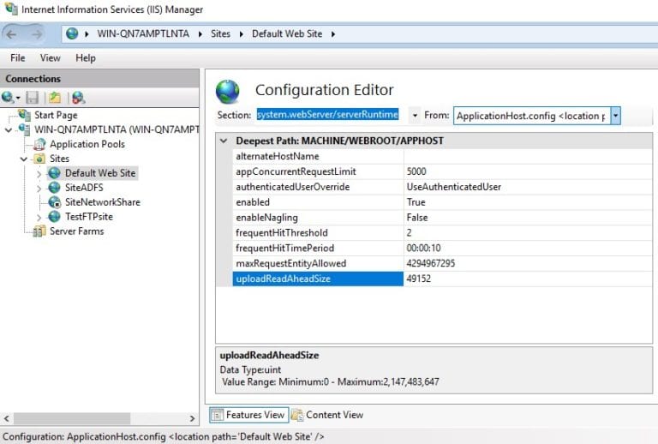
Task: Select the SiteNetworkShare site
Action: [x=102, y=202]
